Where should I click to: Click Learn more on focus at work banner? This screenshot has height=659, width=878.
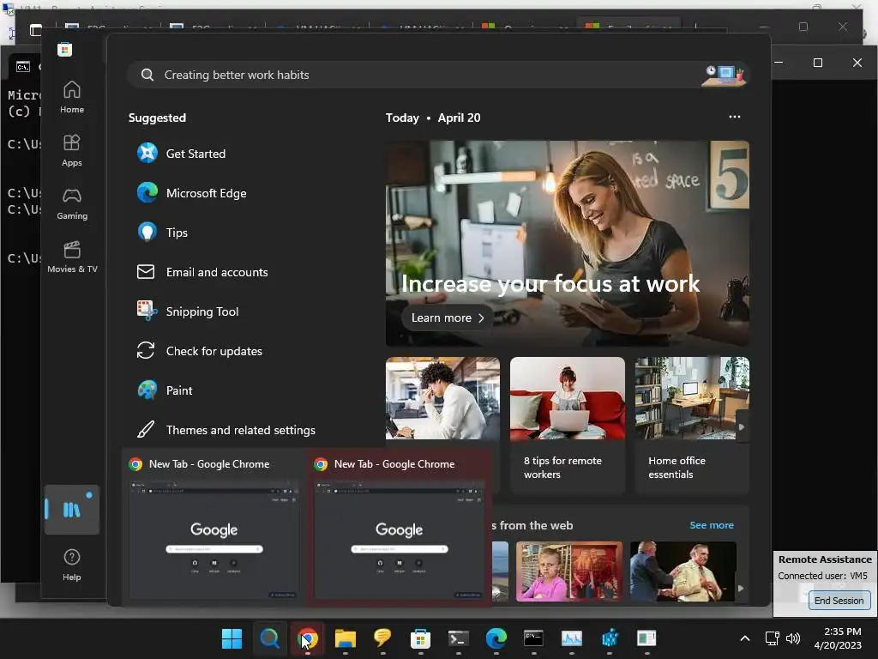(x=448, y=317)
